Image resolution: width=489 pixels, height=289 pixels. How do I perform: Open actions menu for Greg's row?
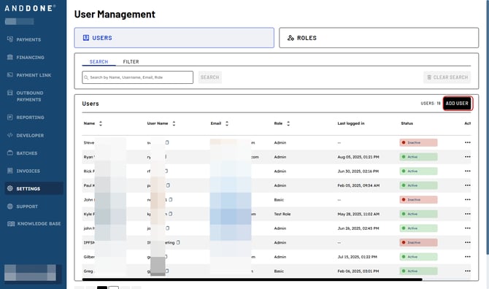(x=468, y=271)
